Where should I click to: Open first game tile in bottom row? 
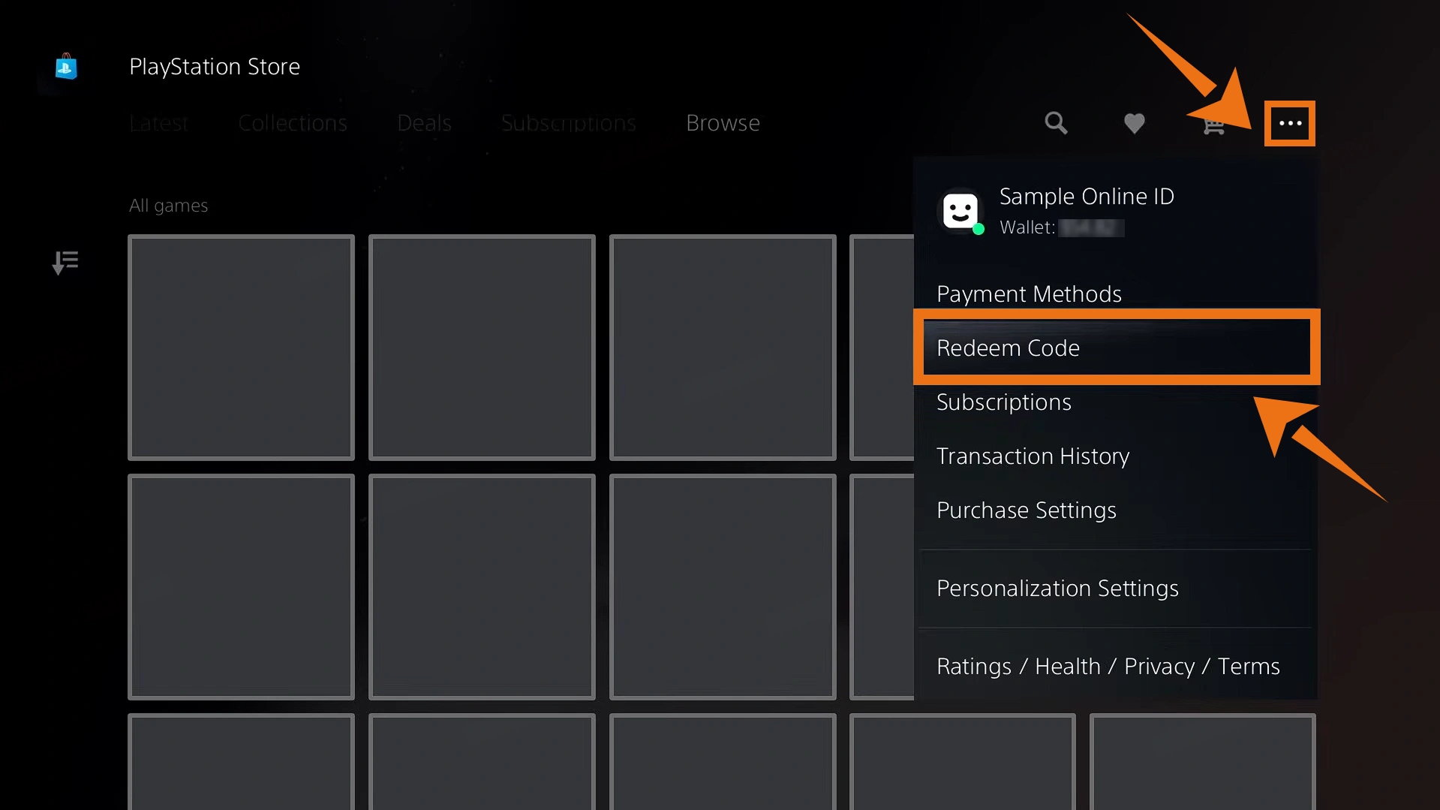pos(241,762)
